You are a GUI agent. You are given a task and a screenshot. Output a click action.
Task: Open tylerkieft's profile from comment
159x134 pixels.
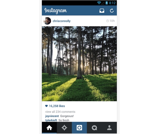[51, 120]
